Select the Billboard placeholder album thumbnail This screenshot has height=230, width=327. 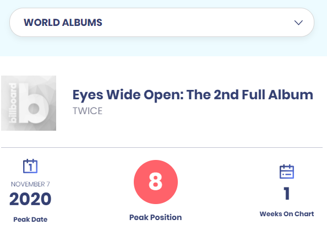[29, 103]
